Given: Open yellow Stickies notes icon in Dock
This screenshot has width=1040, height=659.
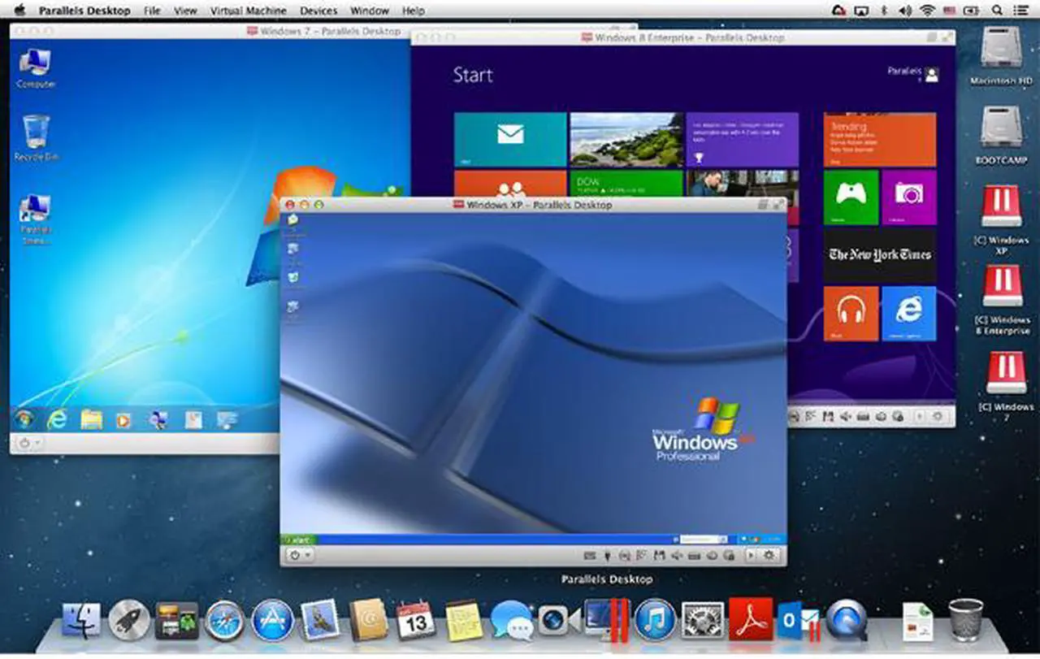Looking at the screenshot, I should 464,621.
